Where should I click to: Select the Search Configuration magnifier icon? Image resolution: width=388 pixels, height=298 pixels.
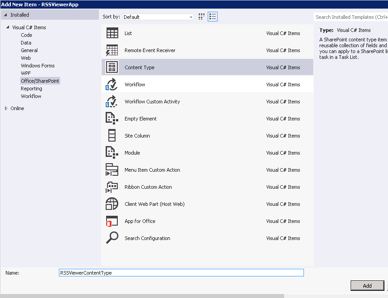(x=112, y=238)
